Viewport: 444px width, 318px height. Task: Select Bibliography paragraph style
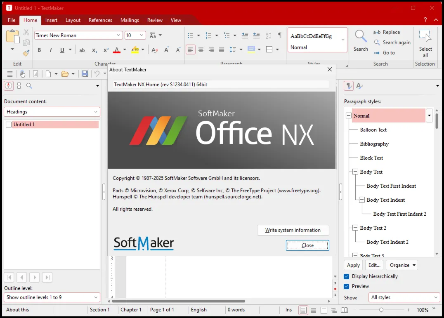pos(374,144)
